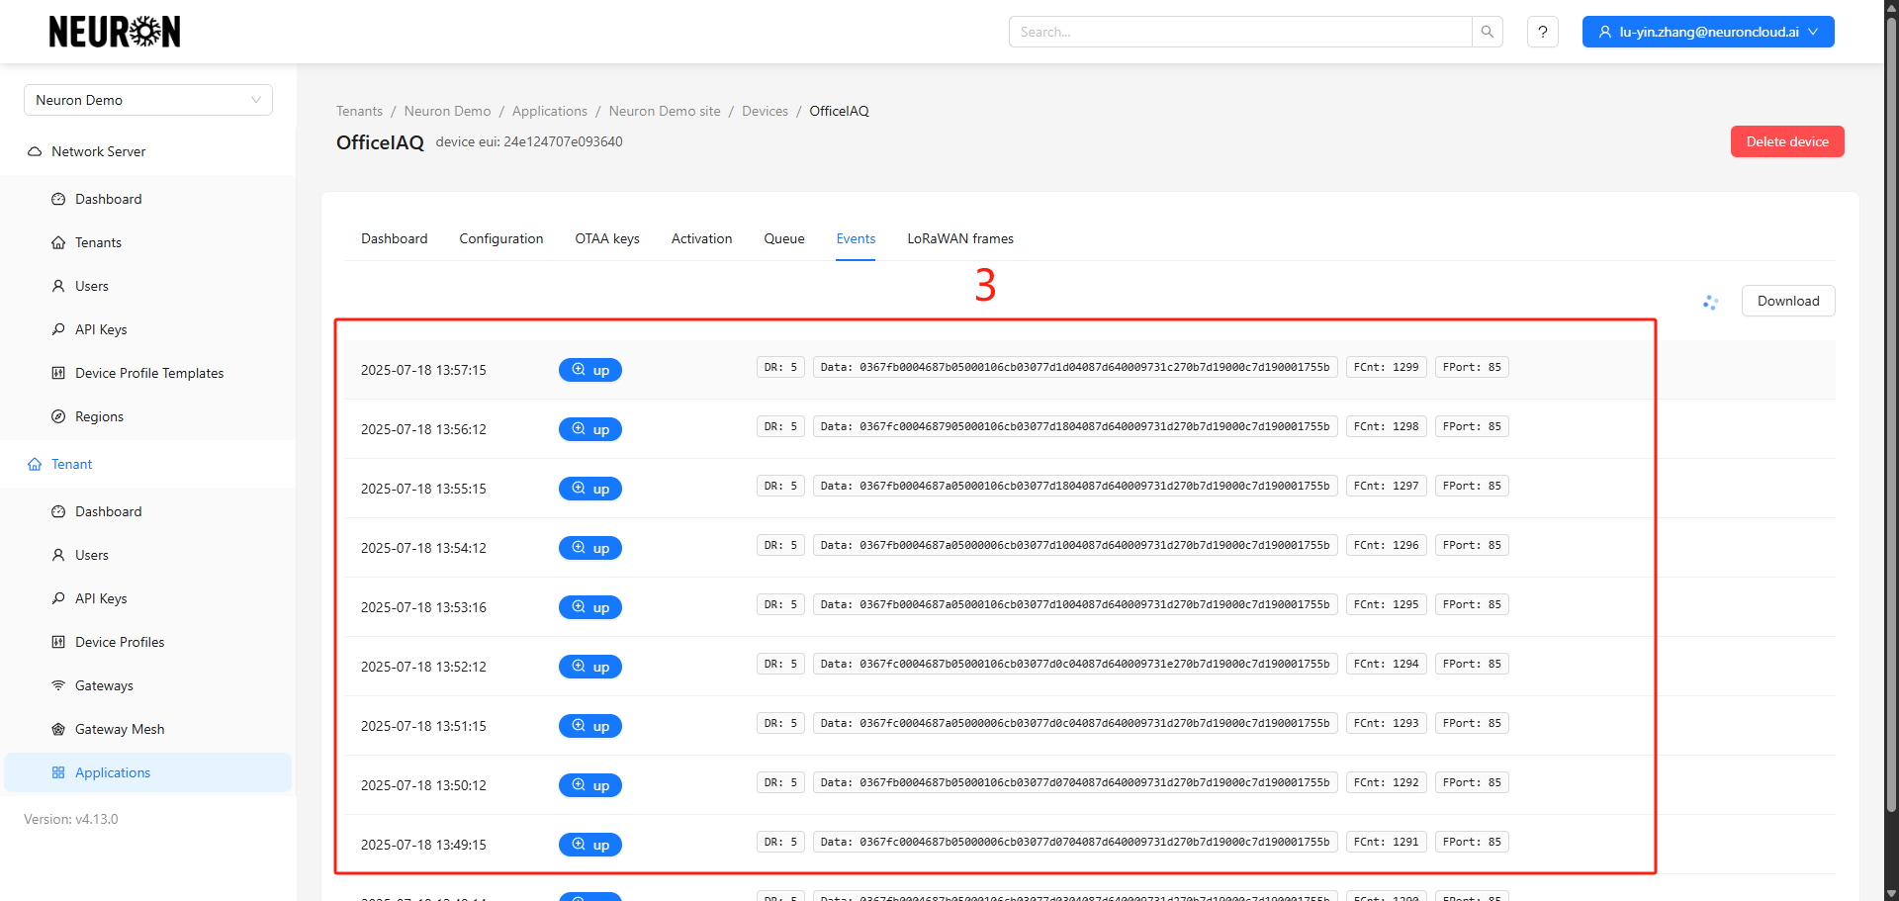The height and width of the screenshot is (901, 1899).
Task: Expand the up event at 13:49:15
Action: point(590,845)
